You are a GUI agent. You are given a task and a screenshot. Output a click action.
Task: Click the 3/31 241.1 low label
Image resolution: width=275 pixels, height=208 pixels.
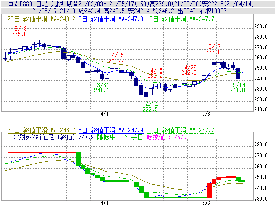tap(101, 88)
